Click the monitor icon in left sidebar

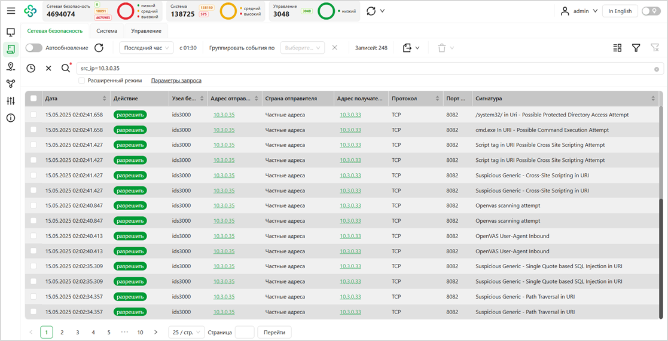point(11,33)
